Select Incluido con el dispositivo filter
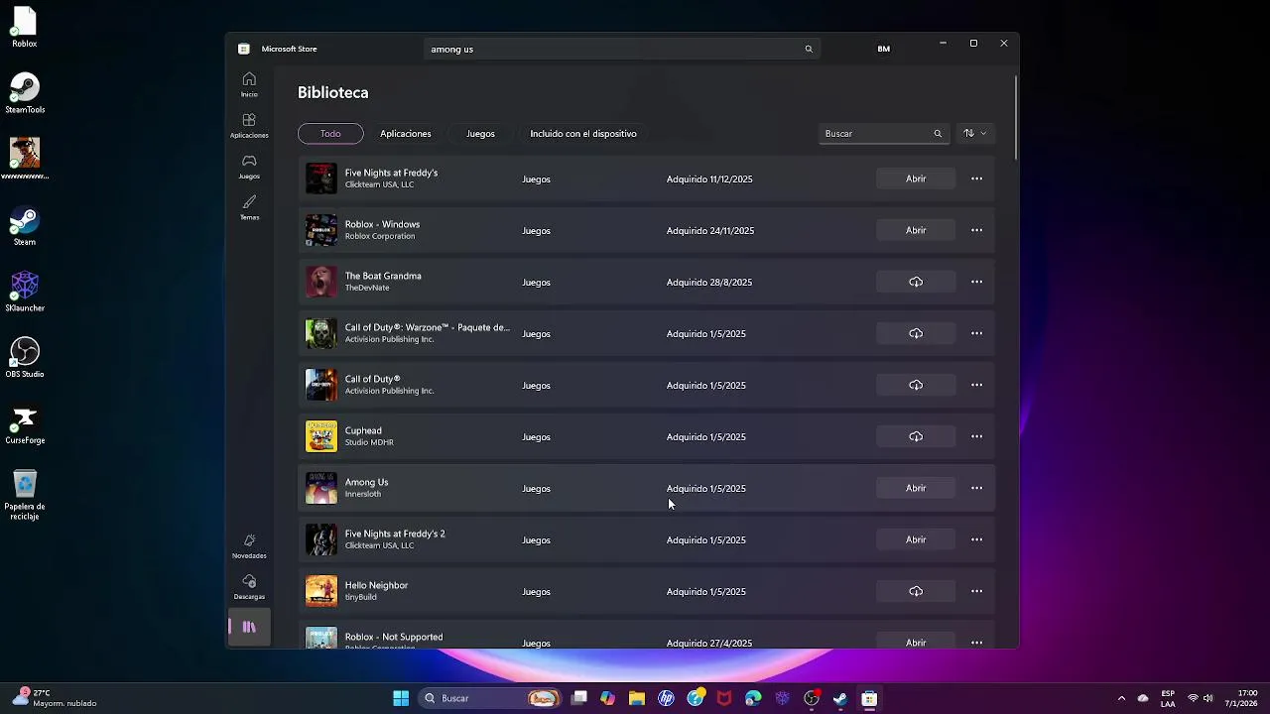 (x=583, y=133)
